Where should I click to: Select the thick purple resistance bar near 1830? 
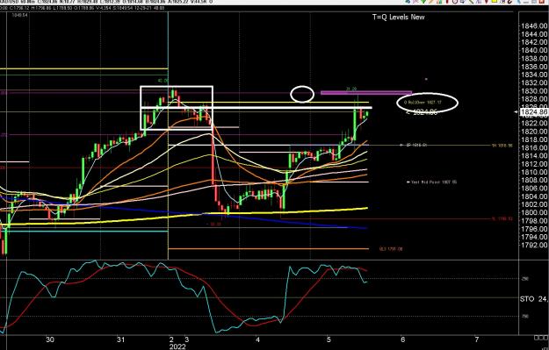[x=366, y=93]
